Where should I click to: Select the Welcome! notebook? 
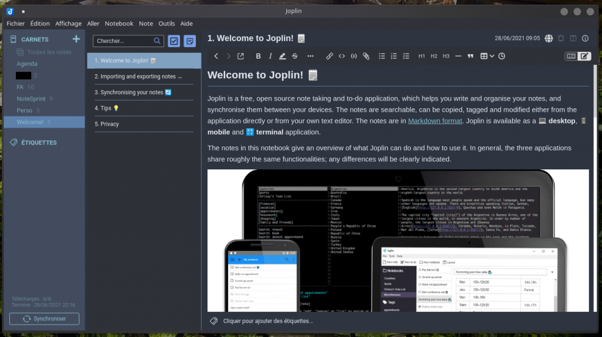point(44,122)
